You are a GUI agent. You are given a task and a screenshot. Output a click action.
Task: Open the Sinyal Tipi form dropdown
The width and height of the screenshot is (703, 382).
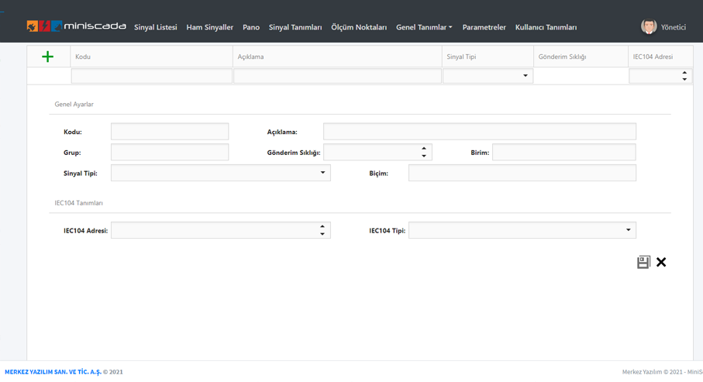(x=322, y=173)
